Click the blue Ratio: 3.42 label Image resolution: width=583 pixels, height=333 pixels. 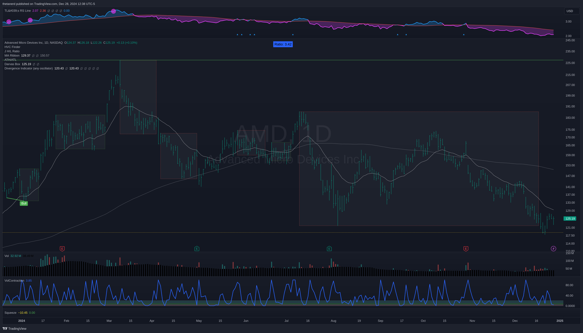(x=283, y=44)
